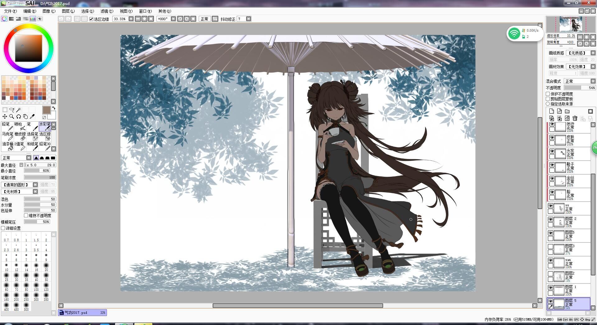
Task: Select the move tool
Action: pos(5,117)
